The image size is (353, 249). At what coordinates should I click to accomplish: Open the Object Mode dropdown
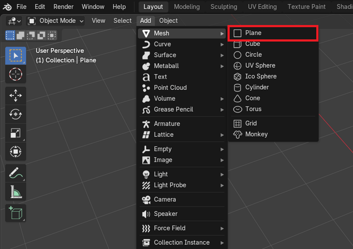point(56,21)
